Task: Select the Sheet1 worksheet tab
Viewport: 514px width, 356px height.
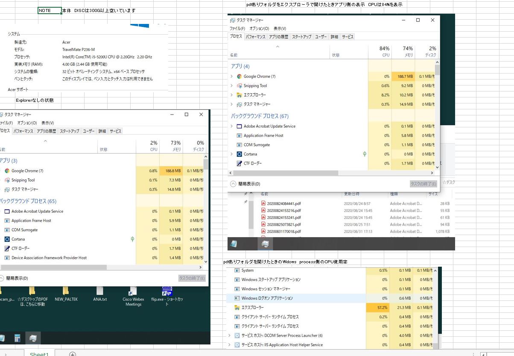Action: [x=39, y=354]
